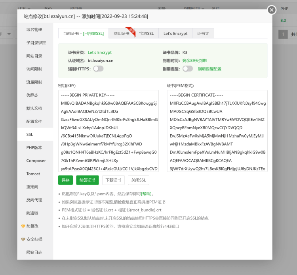This screenshot has height=275, width=297.
Task: Open 默认文档 in the sidebar
Action: coord(35,108)
